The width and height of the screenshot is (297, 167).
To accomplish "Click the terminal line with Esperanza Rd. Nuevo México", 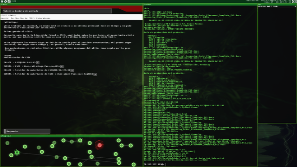I will (x=174, y=24).
